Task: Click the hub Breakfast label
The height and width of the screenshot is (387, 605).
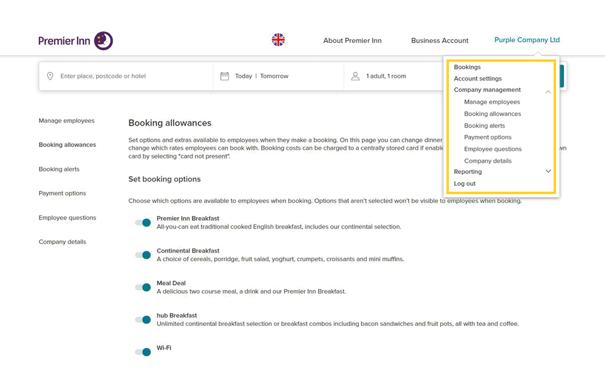Action: pyautogui.click(x=177, y=316)
